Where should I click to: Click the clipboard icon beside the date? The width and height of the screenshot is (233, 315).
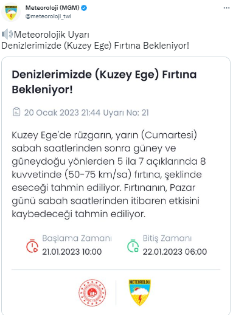coord(16,112)
